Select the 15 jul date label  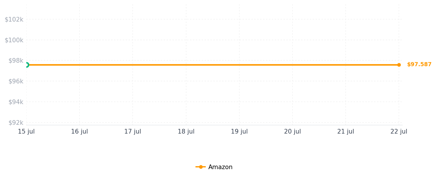pos(26,132)
